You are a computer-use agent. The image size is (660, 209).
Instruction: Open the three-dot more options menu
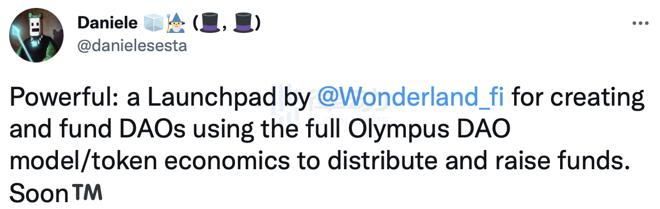pyautogui.click(x=640, y=24)
